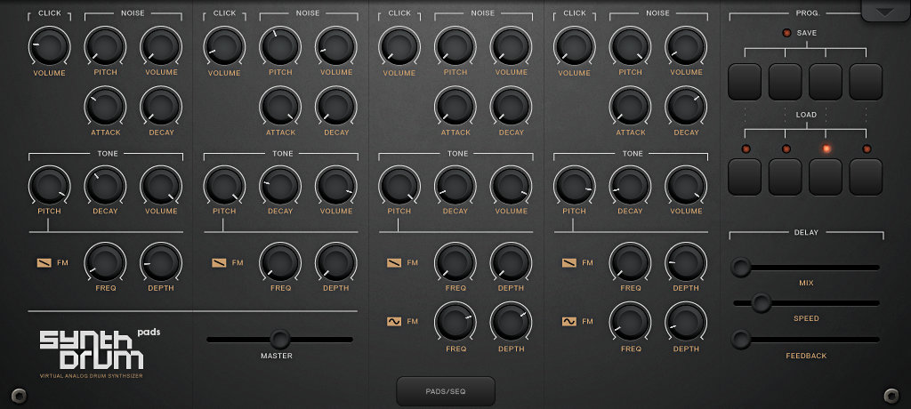Expand the top-right dropdown arrow tab
This screenshot has height=409, width=911.
pos(885,12)
